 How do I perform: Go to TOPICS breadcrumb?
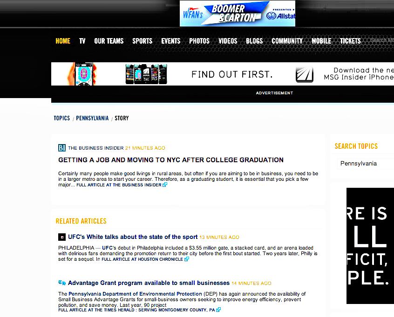point(62,118)
